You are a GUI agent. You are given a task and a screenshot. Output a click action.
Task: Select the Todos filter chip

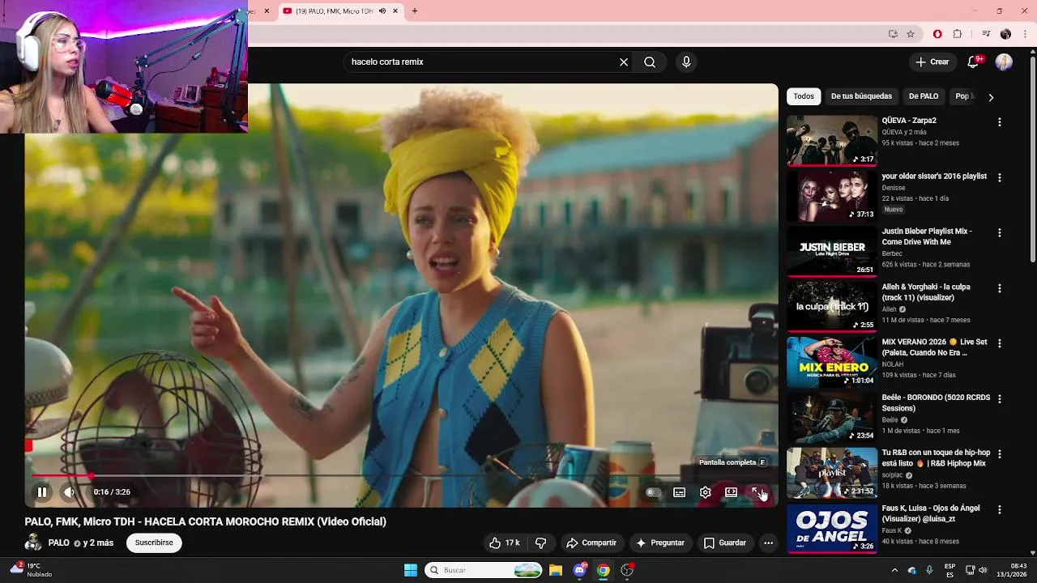click(804, 96)
